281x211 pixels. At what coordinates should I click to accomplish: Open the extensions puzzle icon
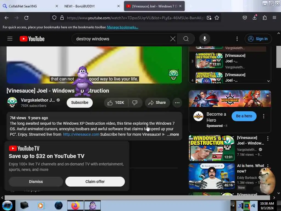pyautogui.click(x=265, y=18)
